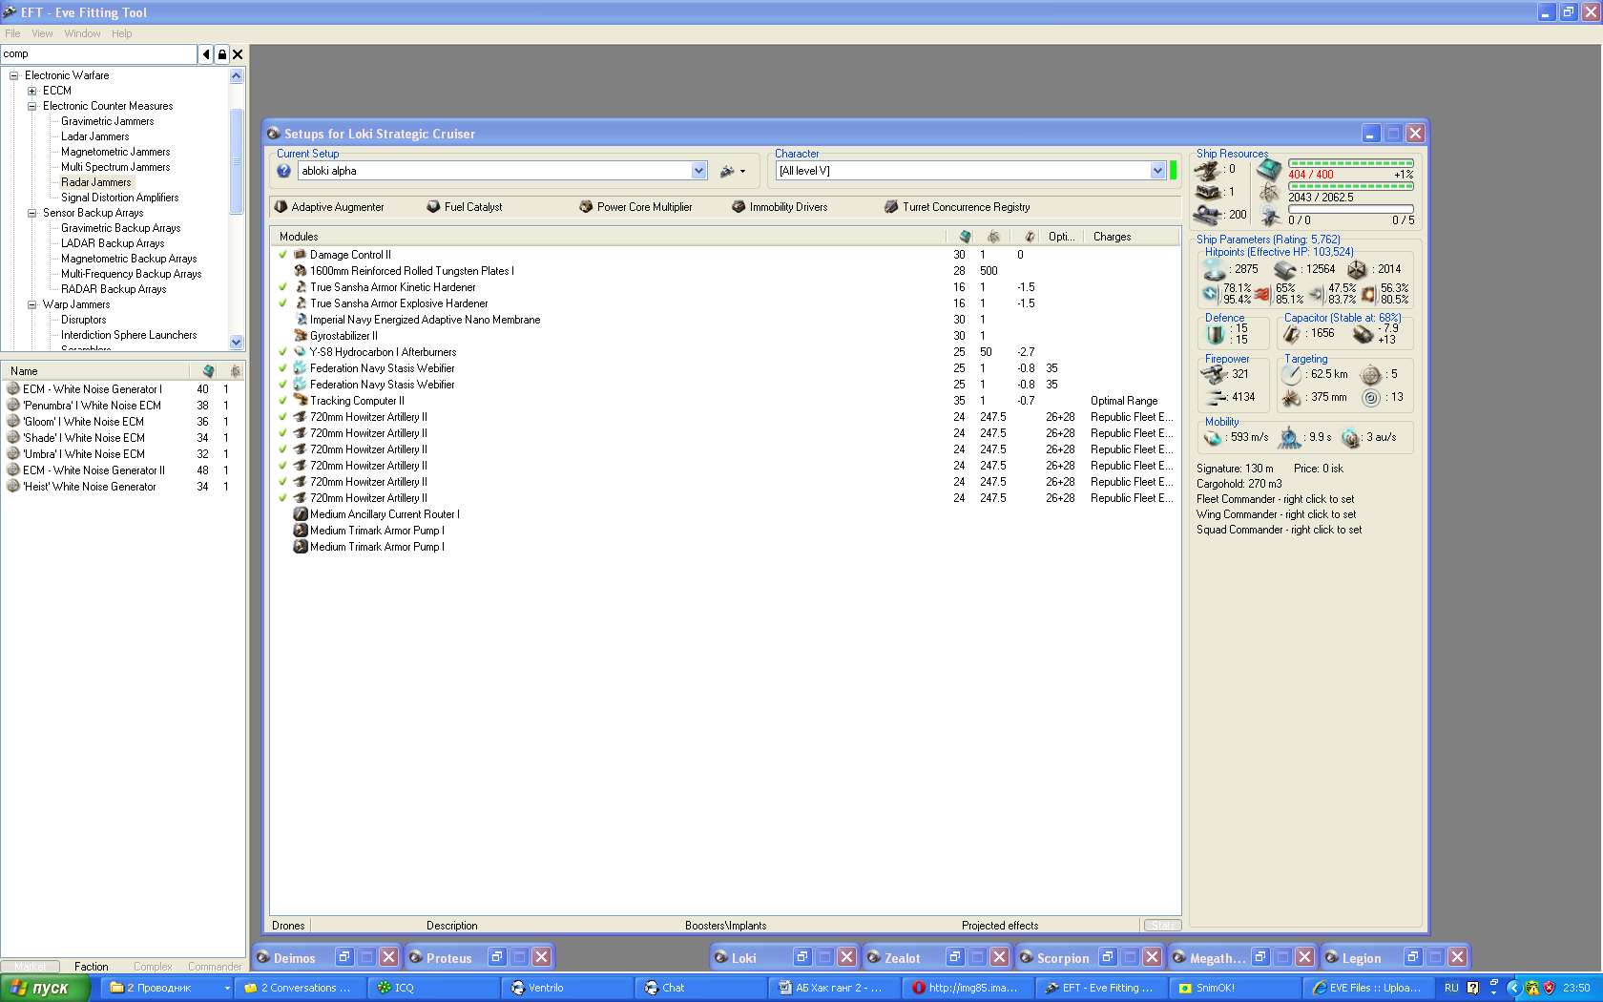1603x1002 pixels.
Task: Toggle True Sansha Armor Explosive Hardener checkmark
Action: click(282, 303)
